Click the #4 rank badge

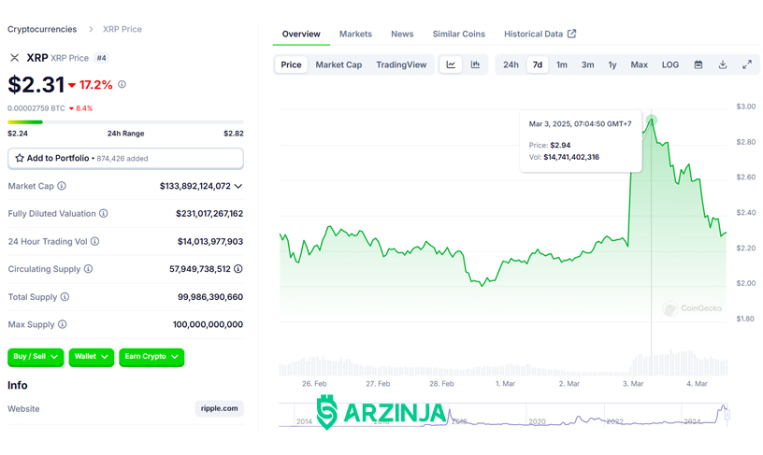point(101,58)
